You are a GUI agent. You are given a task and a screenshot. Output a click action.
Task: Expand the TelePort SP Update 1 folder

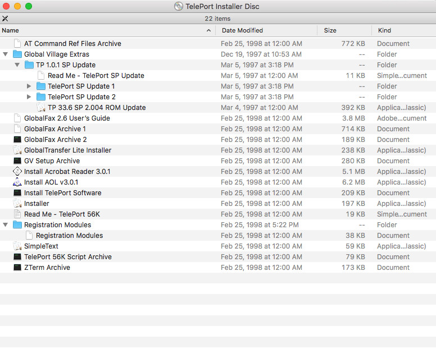coord(29,86)
